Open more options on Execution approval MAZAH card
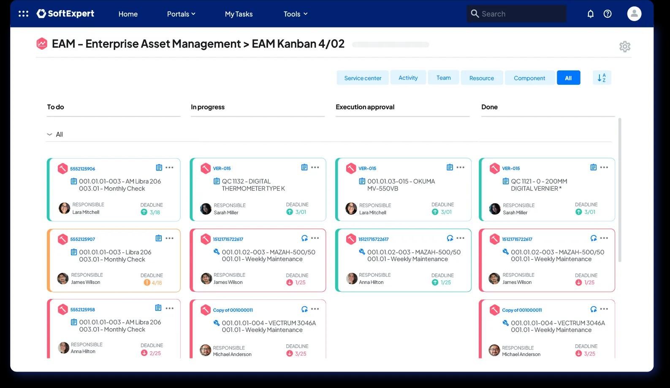This screenshot has height=388, width=670. click(x=461, y=238)
